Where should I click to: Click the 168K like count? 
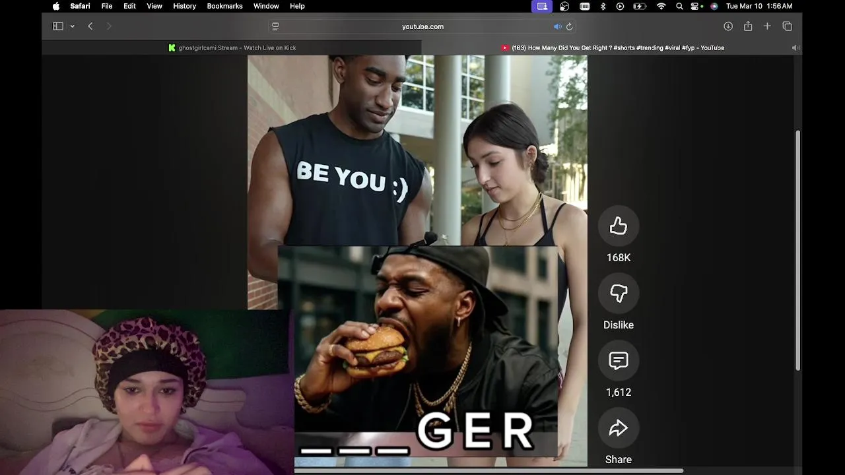[619, 258]
